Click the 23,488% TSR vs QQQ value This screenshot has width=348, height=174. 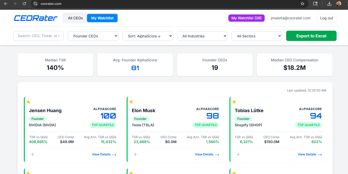142,142
